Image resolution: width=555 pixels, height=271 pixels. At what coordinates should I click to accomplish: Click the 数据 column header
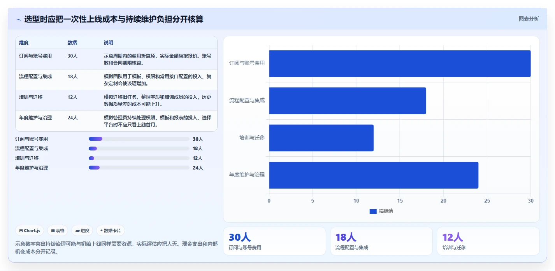click(x=72, y=43)
